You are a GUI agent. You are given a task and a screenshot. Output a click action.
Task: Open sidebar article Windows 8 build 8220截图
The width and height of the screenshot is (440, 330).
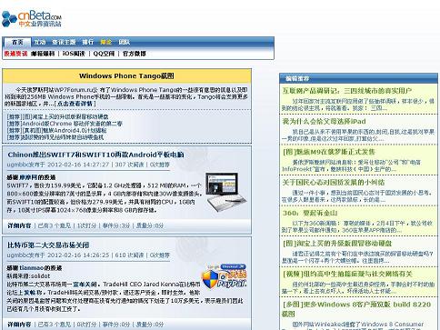(x=356, y=309)
